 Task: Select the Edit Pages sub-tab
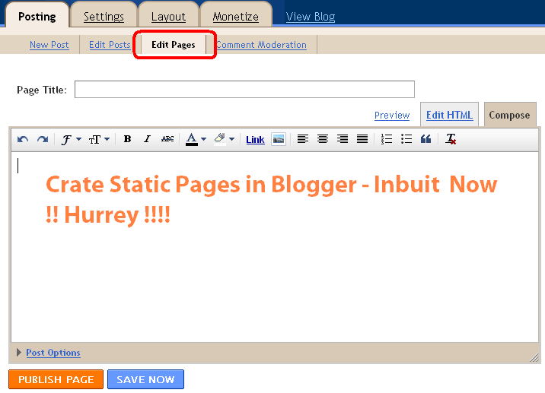(174, 45)
